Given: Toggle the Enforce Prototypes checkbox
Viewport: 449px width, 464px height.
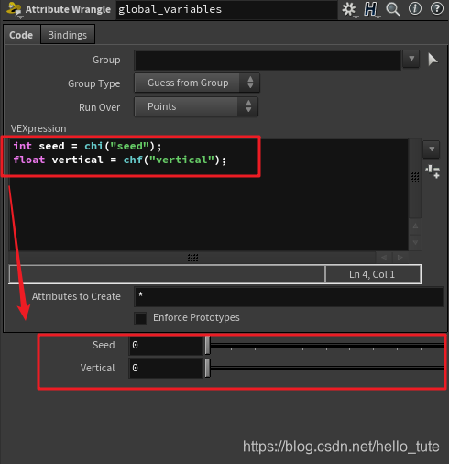Looking at the screenshot, I should click(140, 318).
